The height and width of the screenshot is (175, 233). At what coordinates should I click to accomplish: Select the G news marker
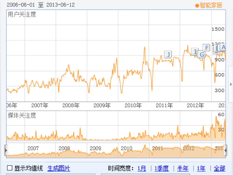(201, 55)
